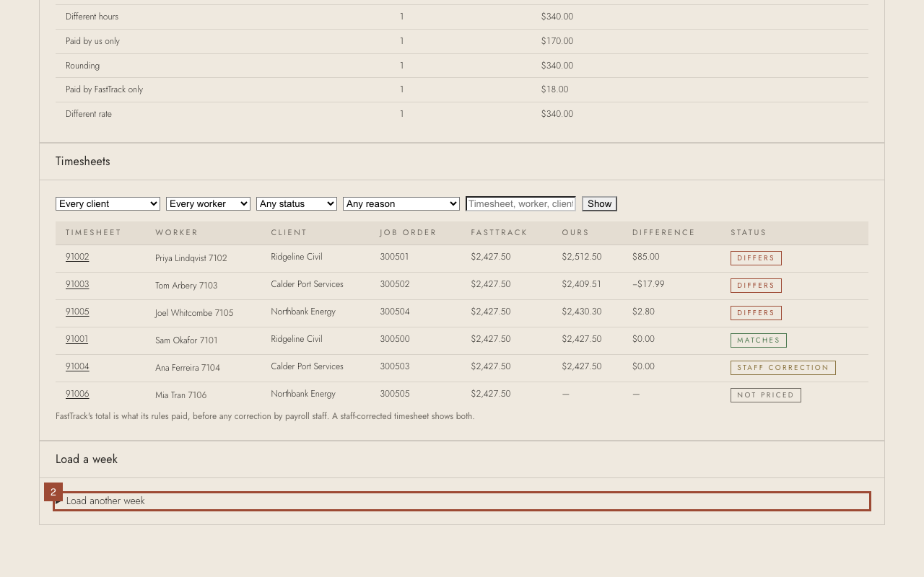Select worker Mia Tran 7106
Image resolution: width=924 pixels, height=577 pixels.
tap(181, 395)
